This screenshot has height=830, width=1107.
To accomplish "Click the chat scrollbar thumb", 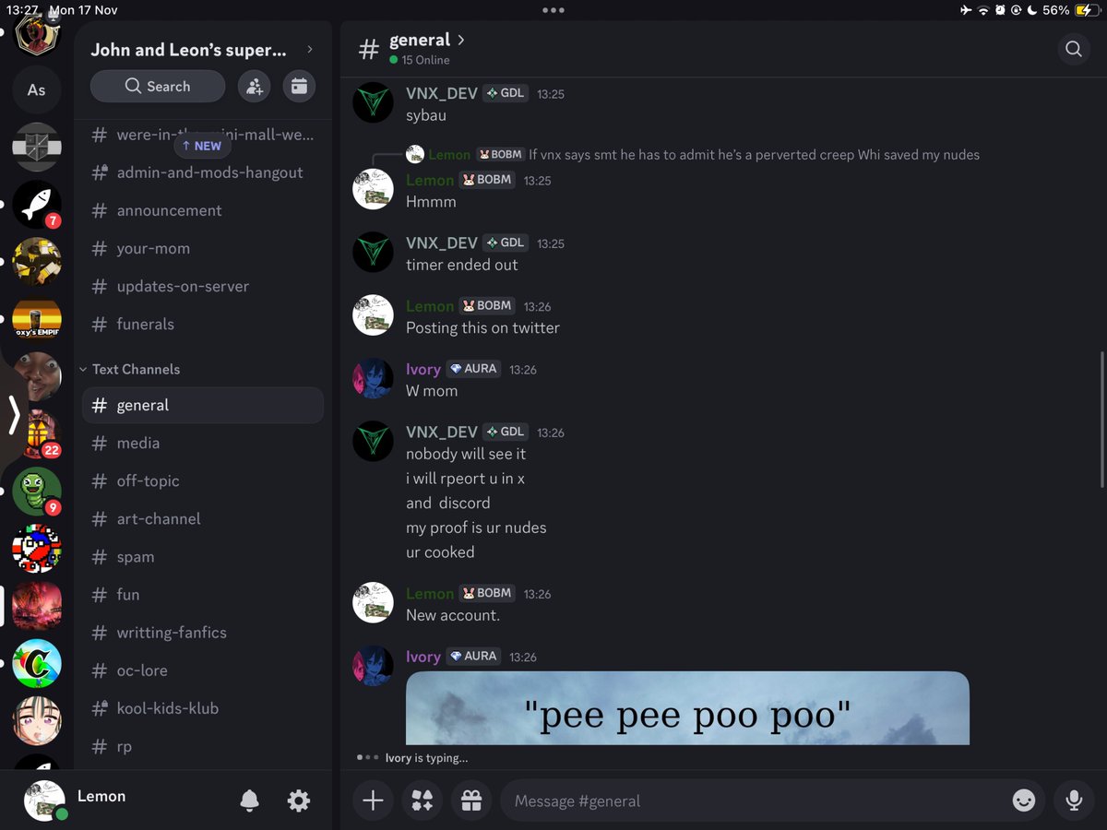I will pos(1102,420).
